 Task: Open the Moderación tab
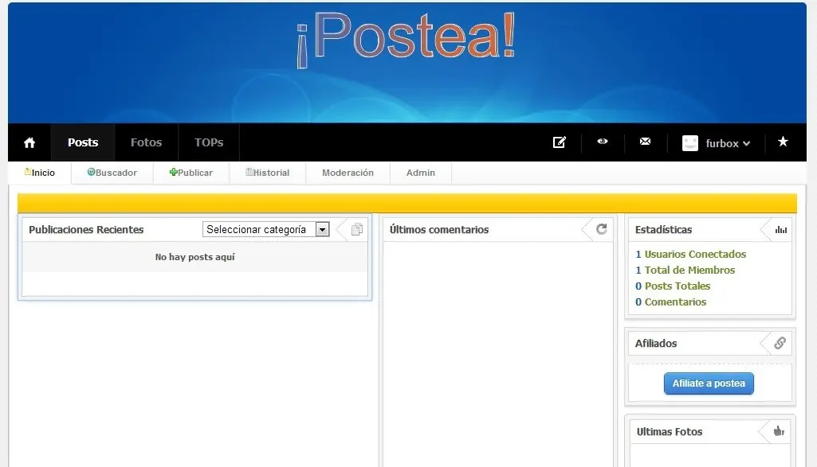click(348, 173)
